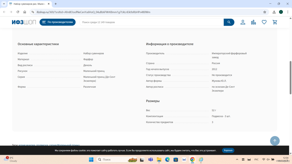292x164 pixels.
Task: Open the weather widget showing 0°C Cloudy
Action: (11, 159)
